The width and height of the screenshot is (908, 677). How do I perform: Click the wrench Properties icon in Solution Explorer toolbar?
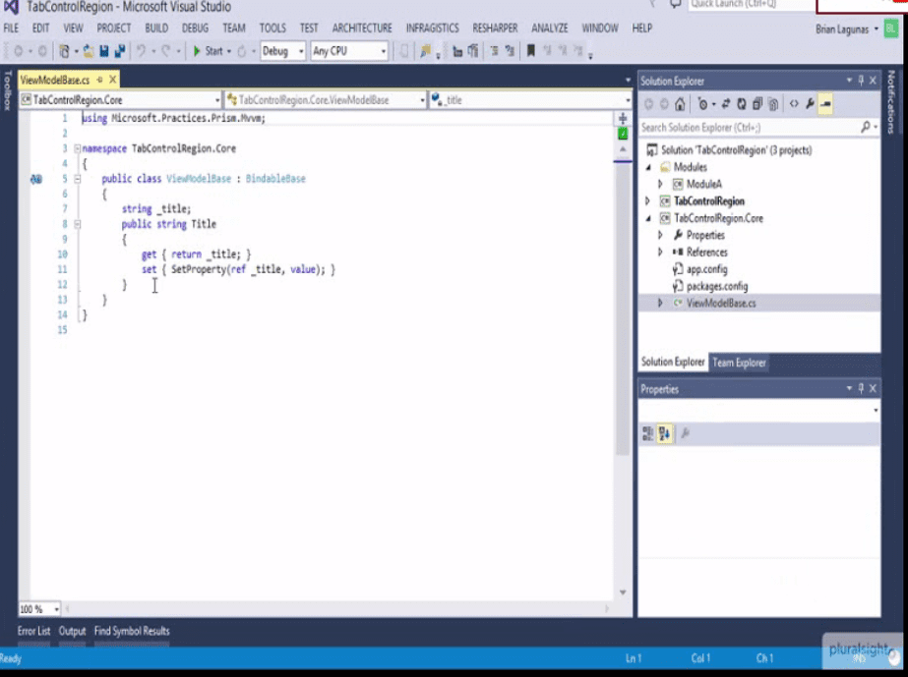click(x=810, y=104)
